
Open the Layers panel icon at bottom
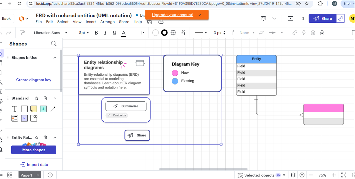(x=293, y=175)
